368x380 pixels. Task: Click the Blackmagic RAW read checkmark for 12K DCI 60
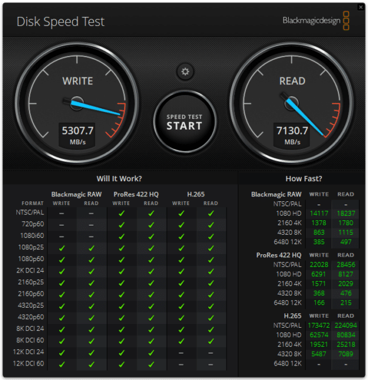click(x=91, y=364)
